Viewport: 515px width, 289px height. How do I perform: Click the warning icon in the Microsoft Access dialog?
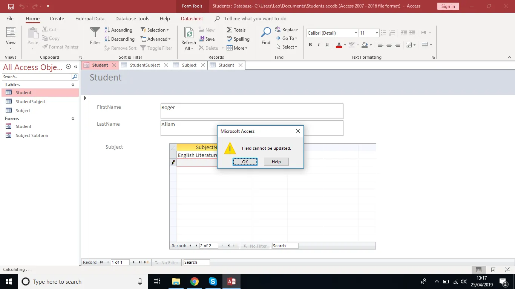pyautogui.click(x=230, y=149)
